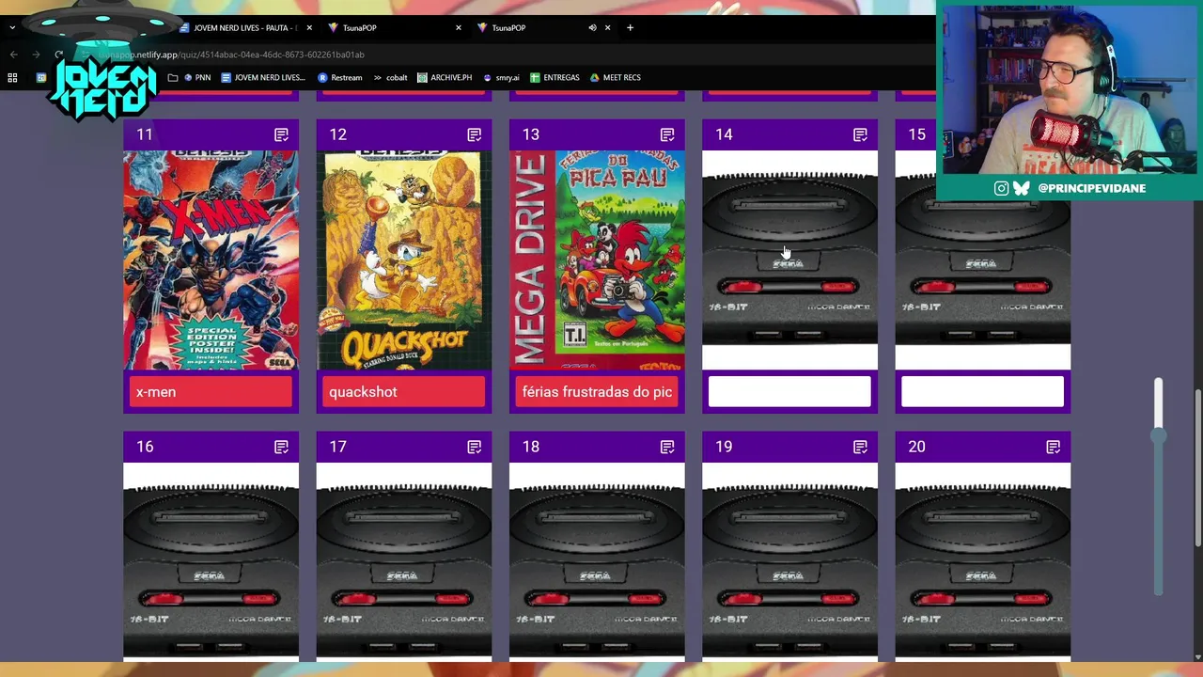Open notes icon on card 20
Screen dimensions: 1203x677
(x=1053, y=448)
